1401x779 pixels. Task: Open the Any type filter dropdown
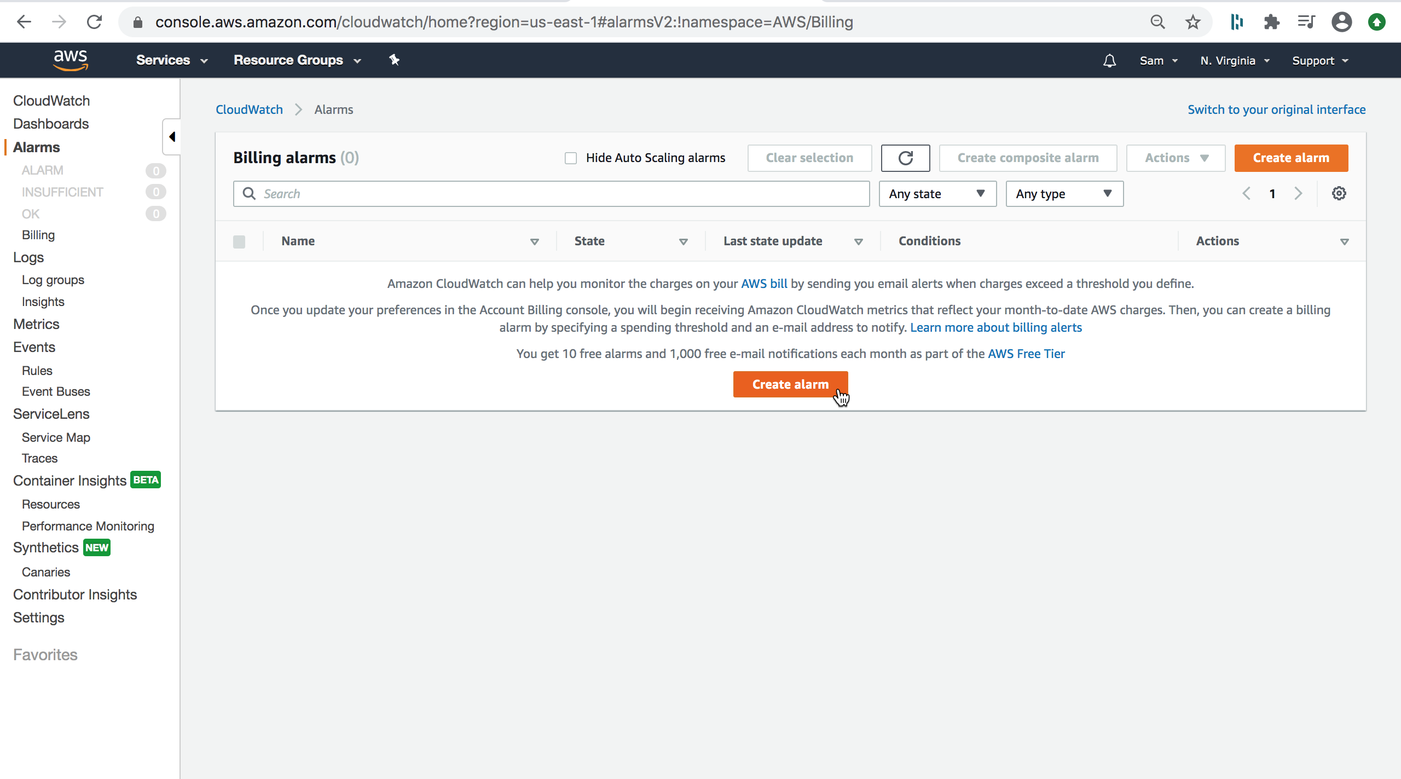1064,194
